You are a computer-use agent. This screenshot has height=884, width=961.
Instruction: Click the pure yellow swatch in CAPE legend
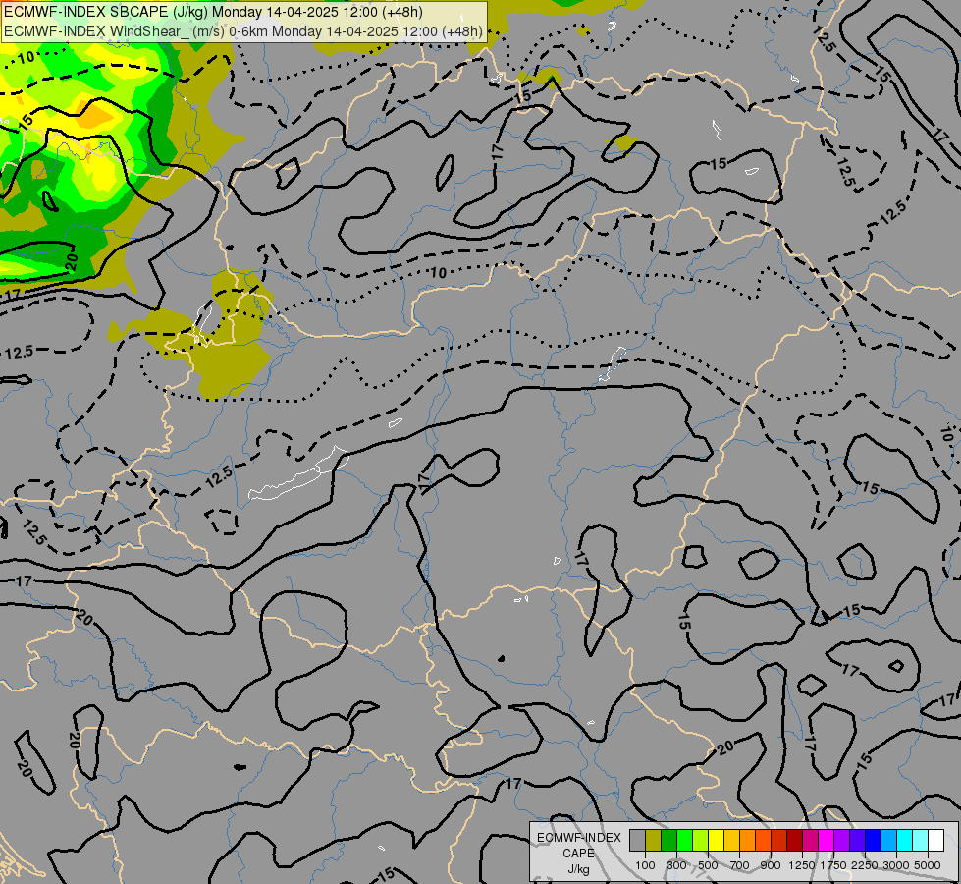(716, 840)
